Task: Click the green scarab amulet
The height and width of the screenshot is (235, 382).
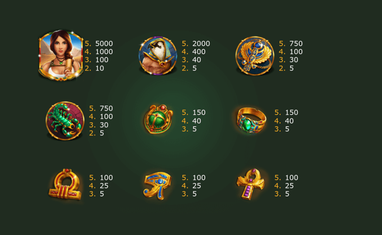Action: [x=158, y=119]
